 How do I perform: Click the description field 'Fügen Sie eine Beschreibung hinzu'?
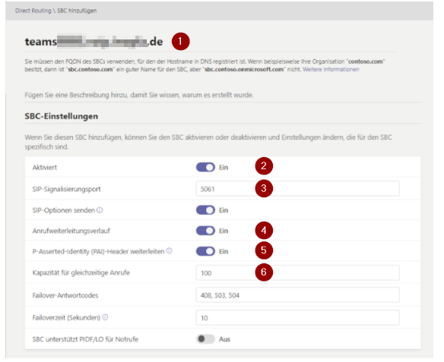223,95
